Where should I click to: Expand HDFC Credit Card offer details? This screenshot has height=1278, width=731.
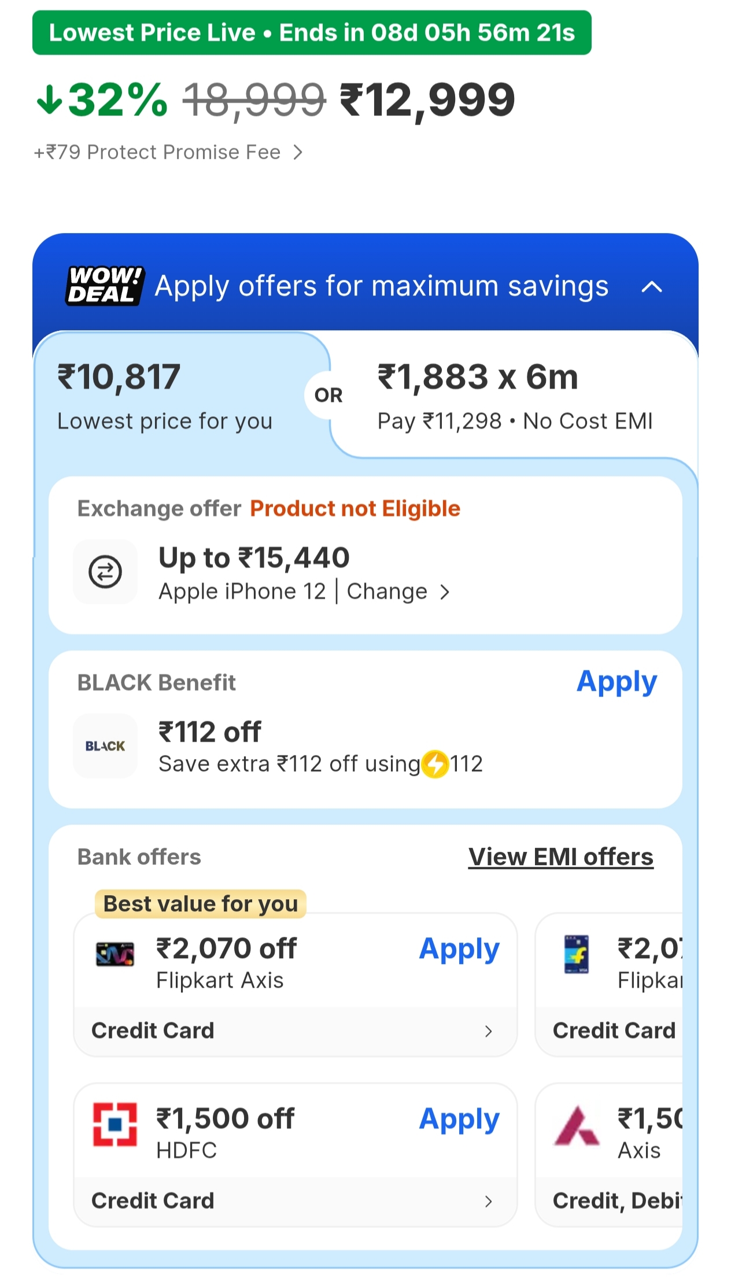point(488,1201)
